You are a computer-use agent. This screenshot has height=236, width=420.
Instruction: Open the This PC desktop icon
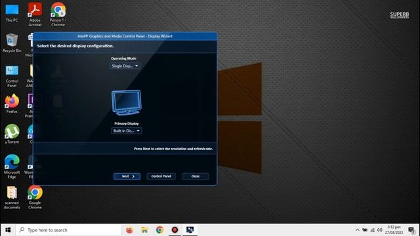tap(12, 13)
